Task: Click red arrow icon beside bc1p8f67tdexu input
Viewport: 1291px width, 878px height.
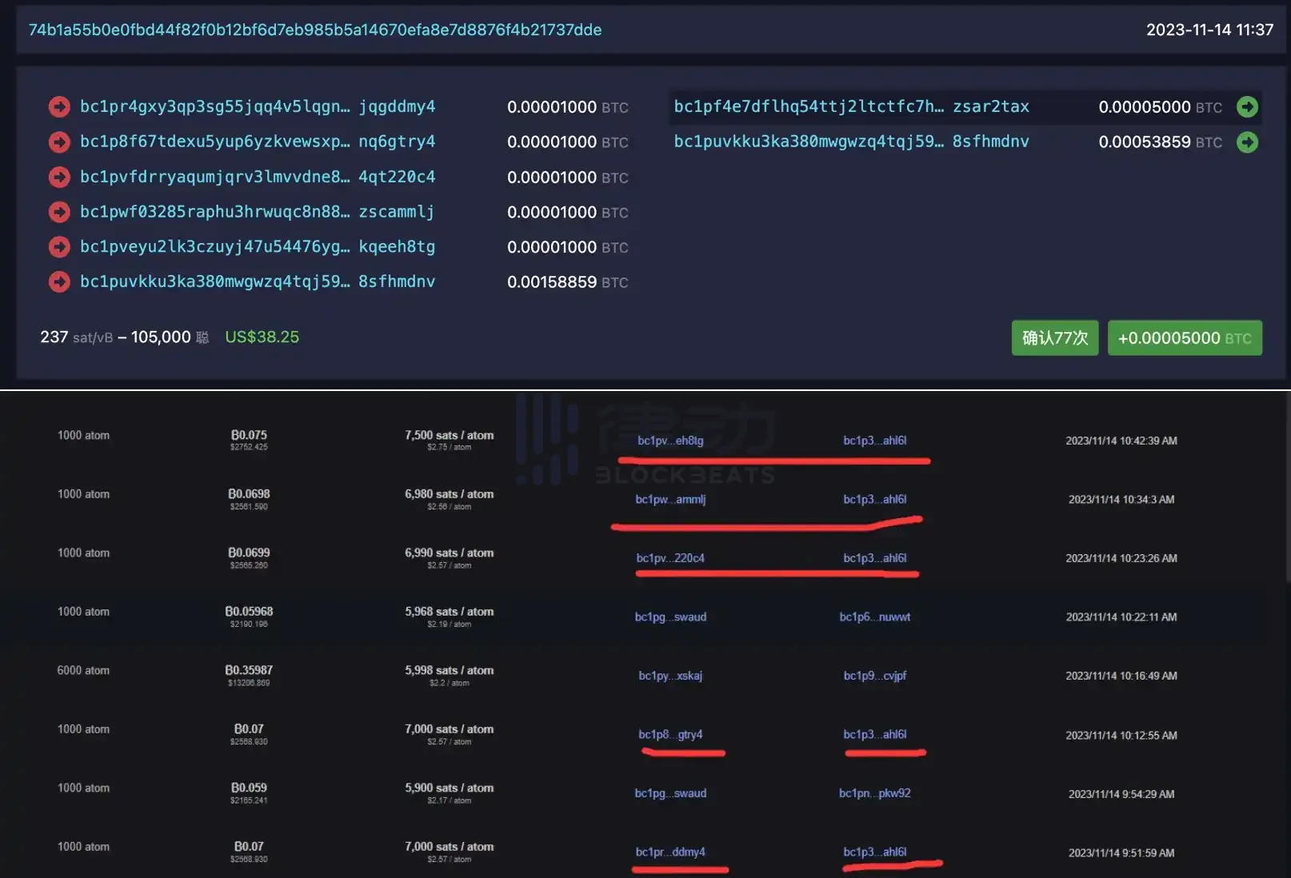Action: pyautogui.click(x=59, y=142)
